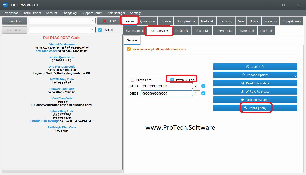Open the Screenshot menu
The image size is (306, 175).
pos(10,13)
